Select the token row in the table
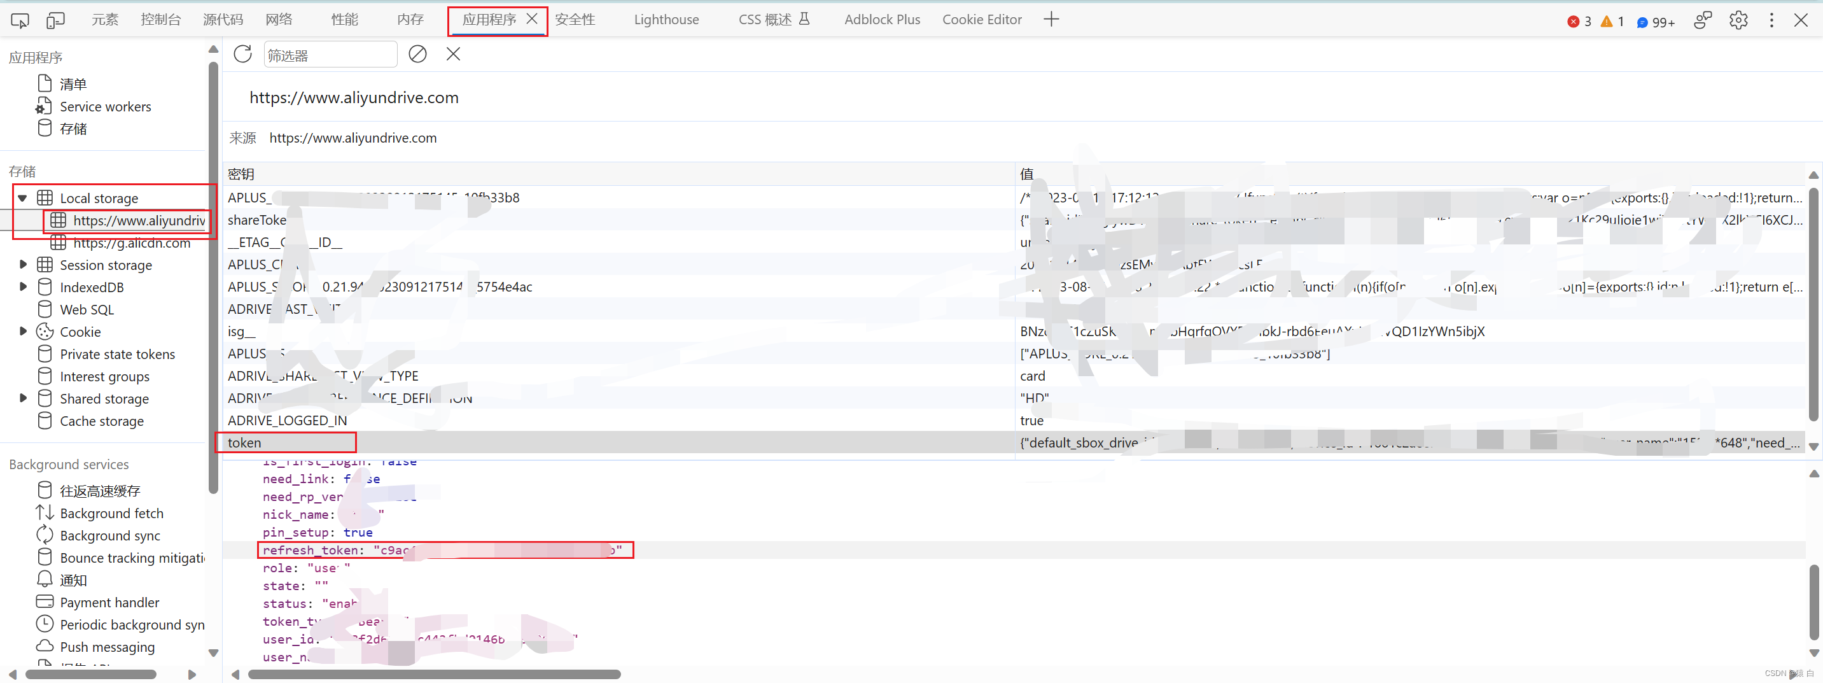The height and width of the screenshot is (683, 1823). 1014,442
